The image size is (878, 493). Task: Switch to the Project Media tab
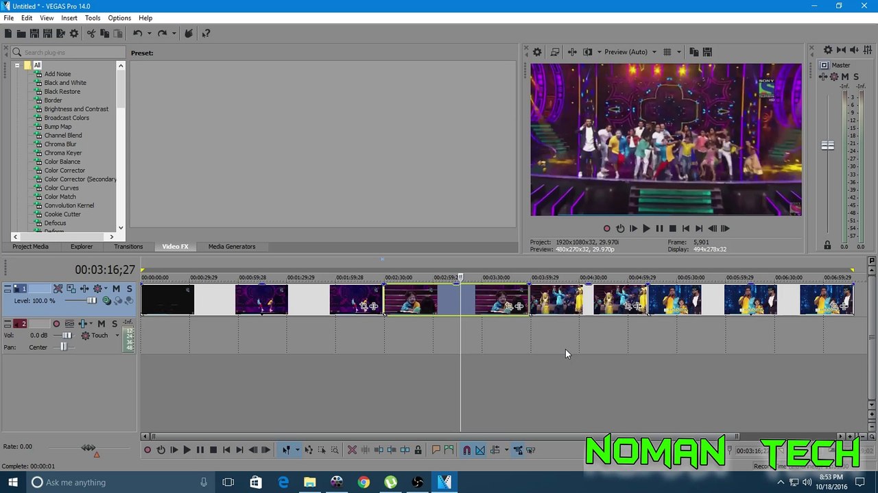[30, 246]
